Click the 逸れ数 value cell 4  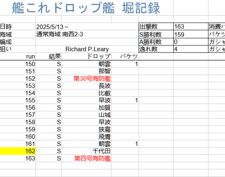(x=191, y=49)
